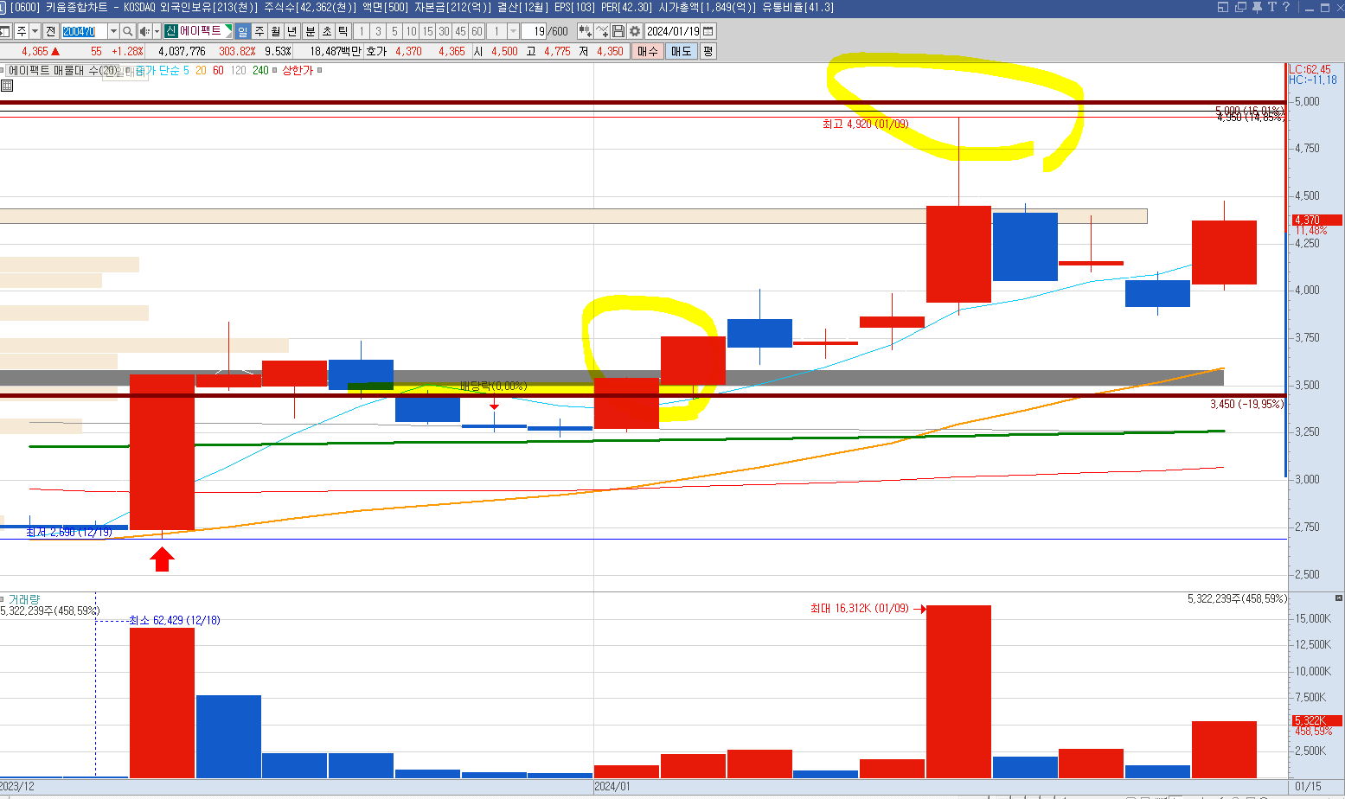This screenshot has height=799, width=1345.
Task: Select the 60 interval button
Action: pyautogui.click(x=477, y=31)
